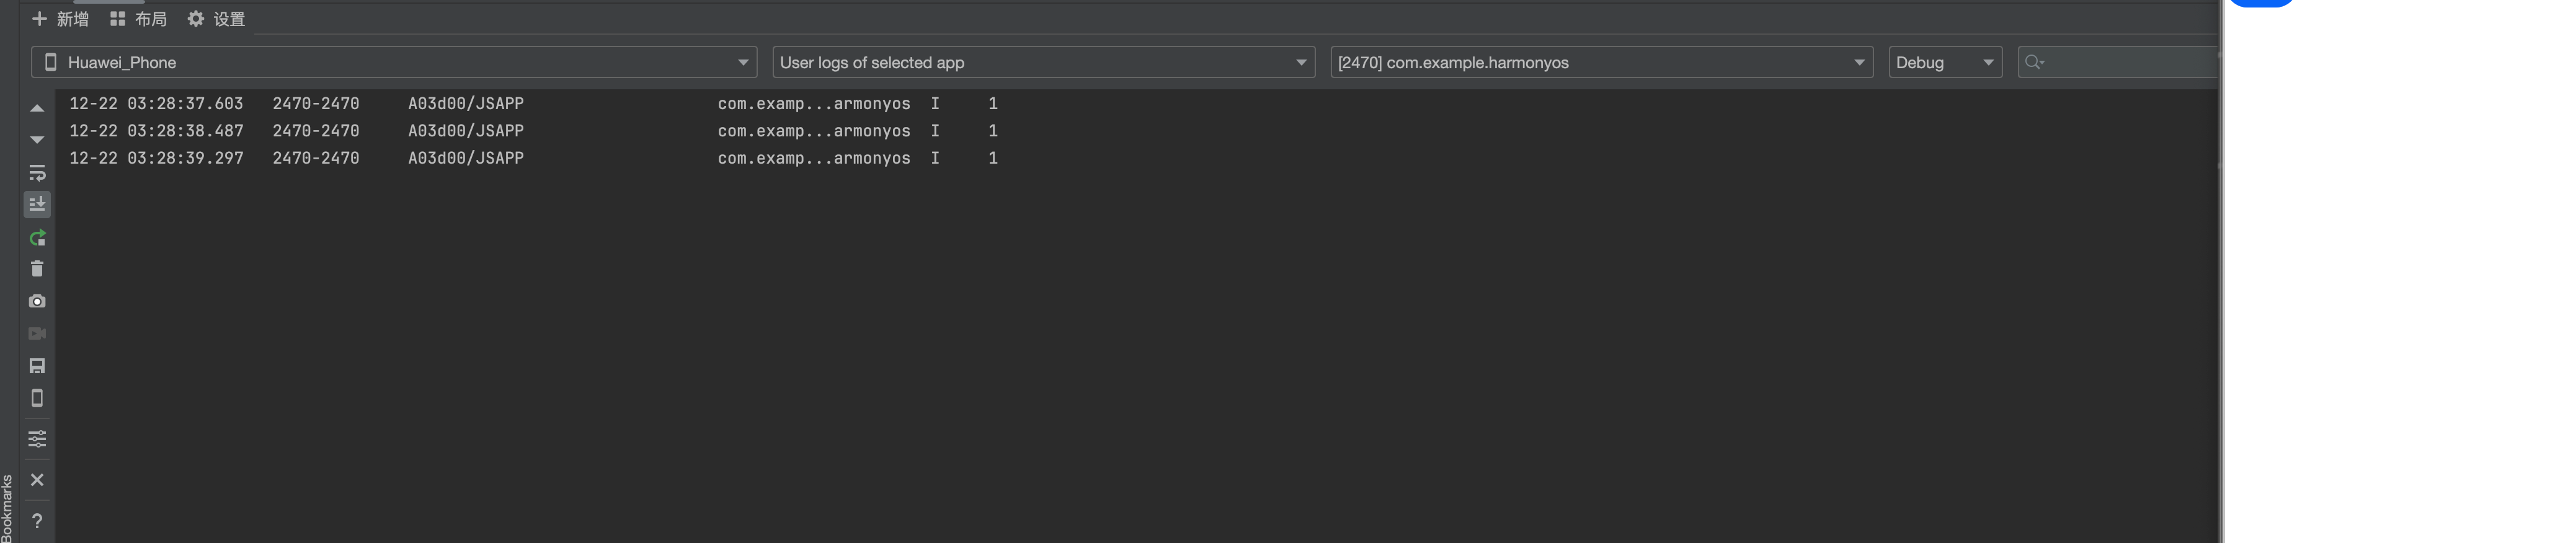Toggle soft-wrap for log lines
This screenshot has height=543, width=2576.
pyautogui.click(x=37, y=173)
